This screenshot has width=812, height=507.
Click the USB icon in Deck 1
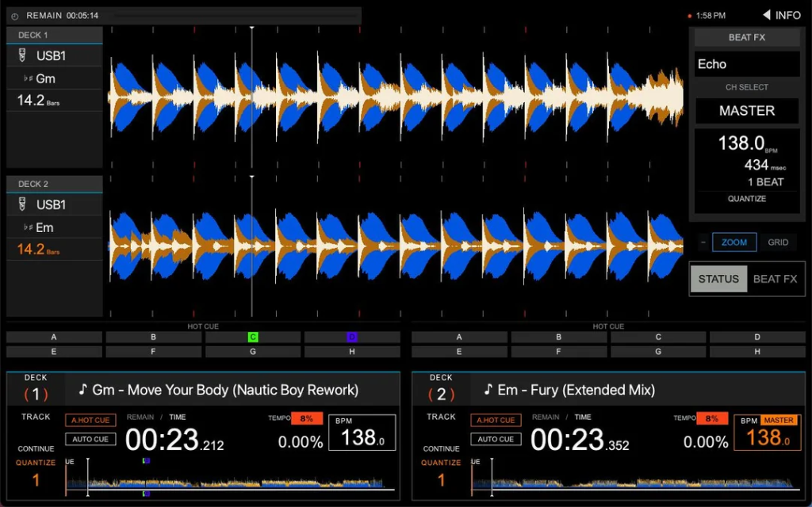point(22,55)
